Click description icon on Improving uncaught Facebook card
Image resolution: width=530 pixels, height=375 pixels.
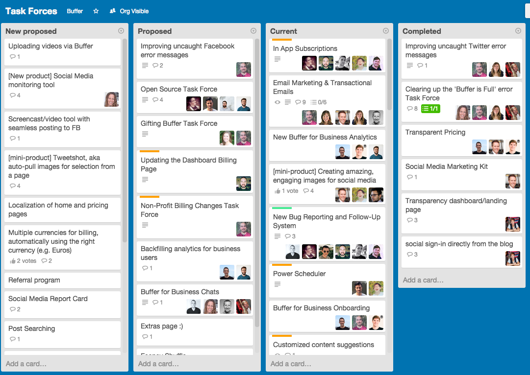145,65
